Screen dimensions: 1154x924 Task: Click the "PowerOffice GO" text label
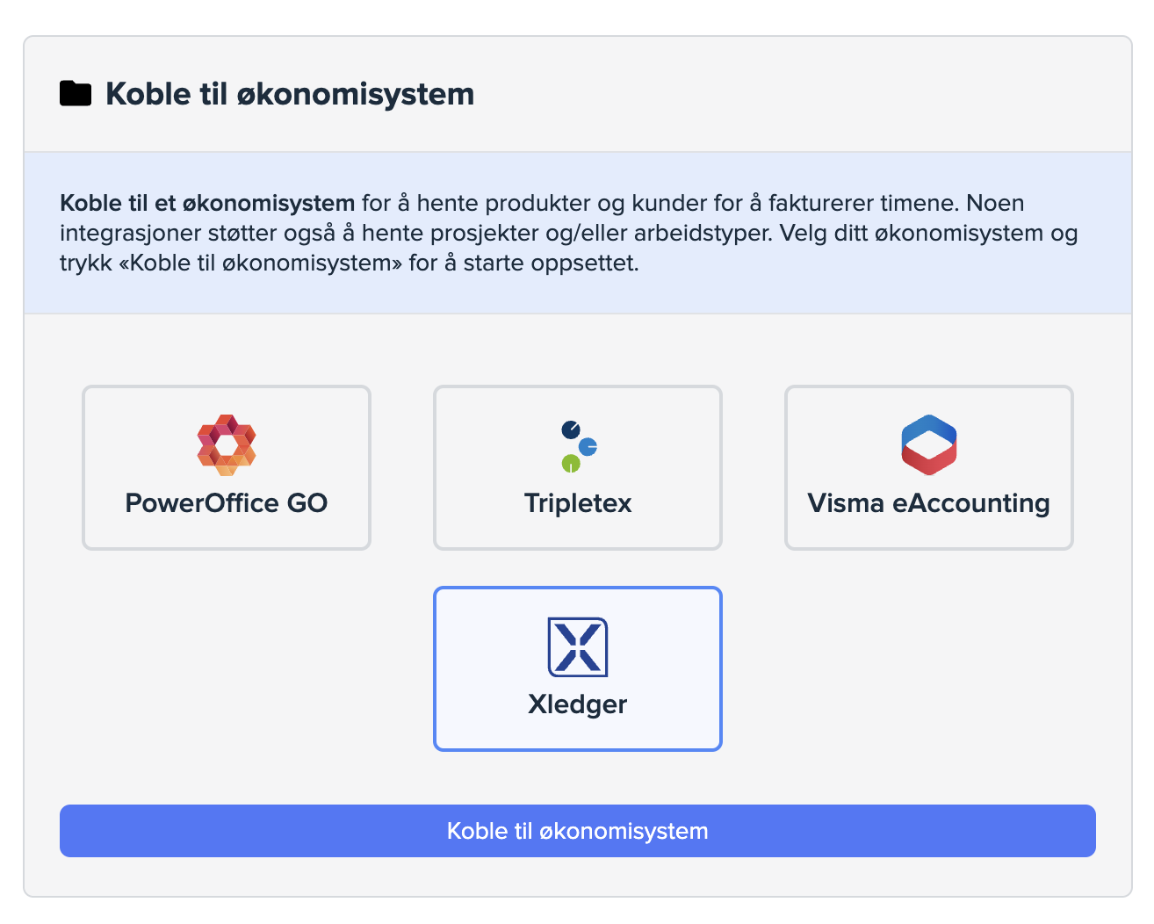coord(227,503)
